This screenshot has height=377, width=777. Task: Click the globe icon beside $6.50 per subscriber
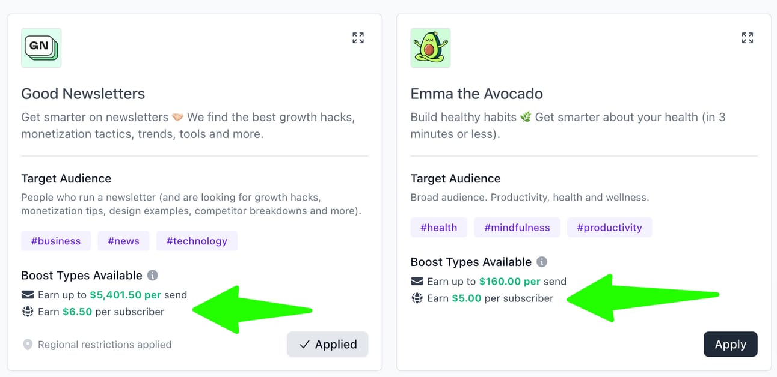(x=28, y=312)
